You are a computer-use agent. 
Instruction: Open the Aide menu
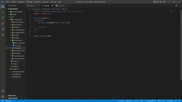pos(59,2)
